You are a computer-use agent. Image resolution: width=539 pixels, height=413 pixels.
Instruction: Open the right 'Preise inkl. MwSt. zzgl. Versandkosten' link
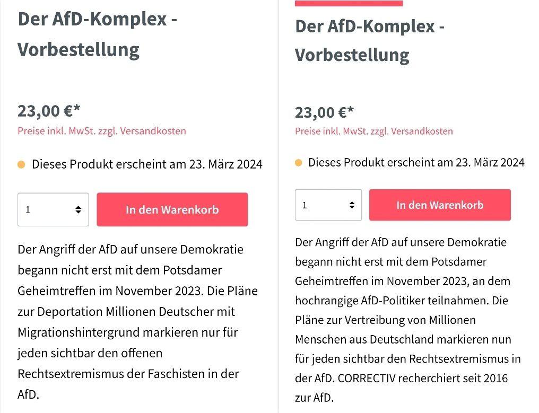tap(374, 131)
